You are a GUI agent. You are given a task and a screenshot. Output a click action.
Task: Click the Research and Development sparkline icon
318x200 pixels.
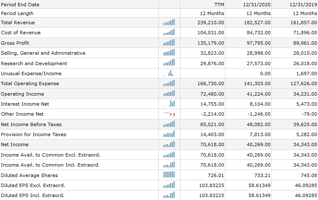169,63
